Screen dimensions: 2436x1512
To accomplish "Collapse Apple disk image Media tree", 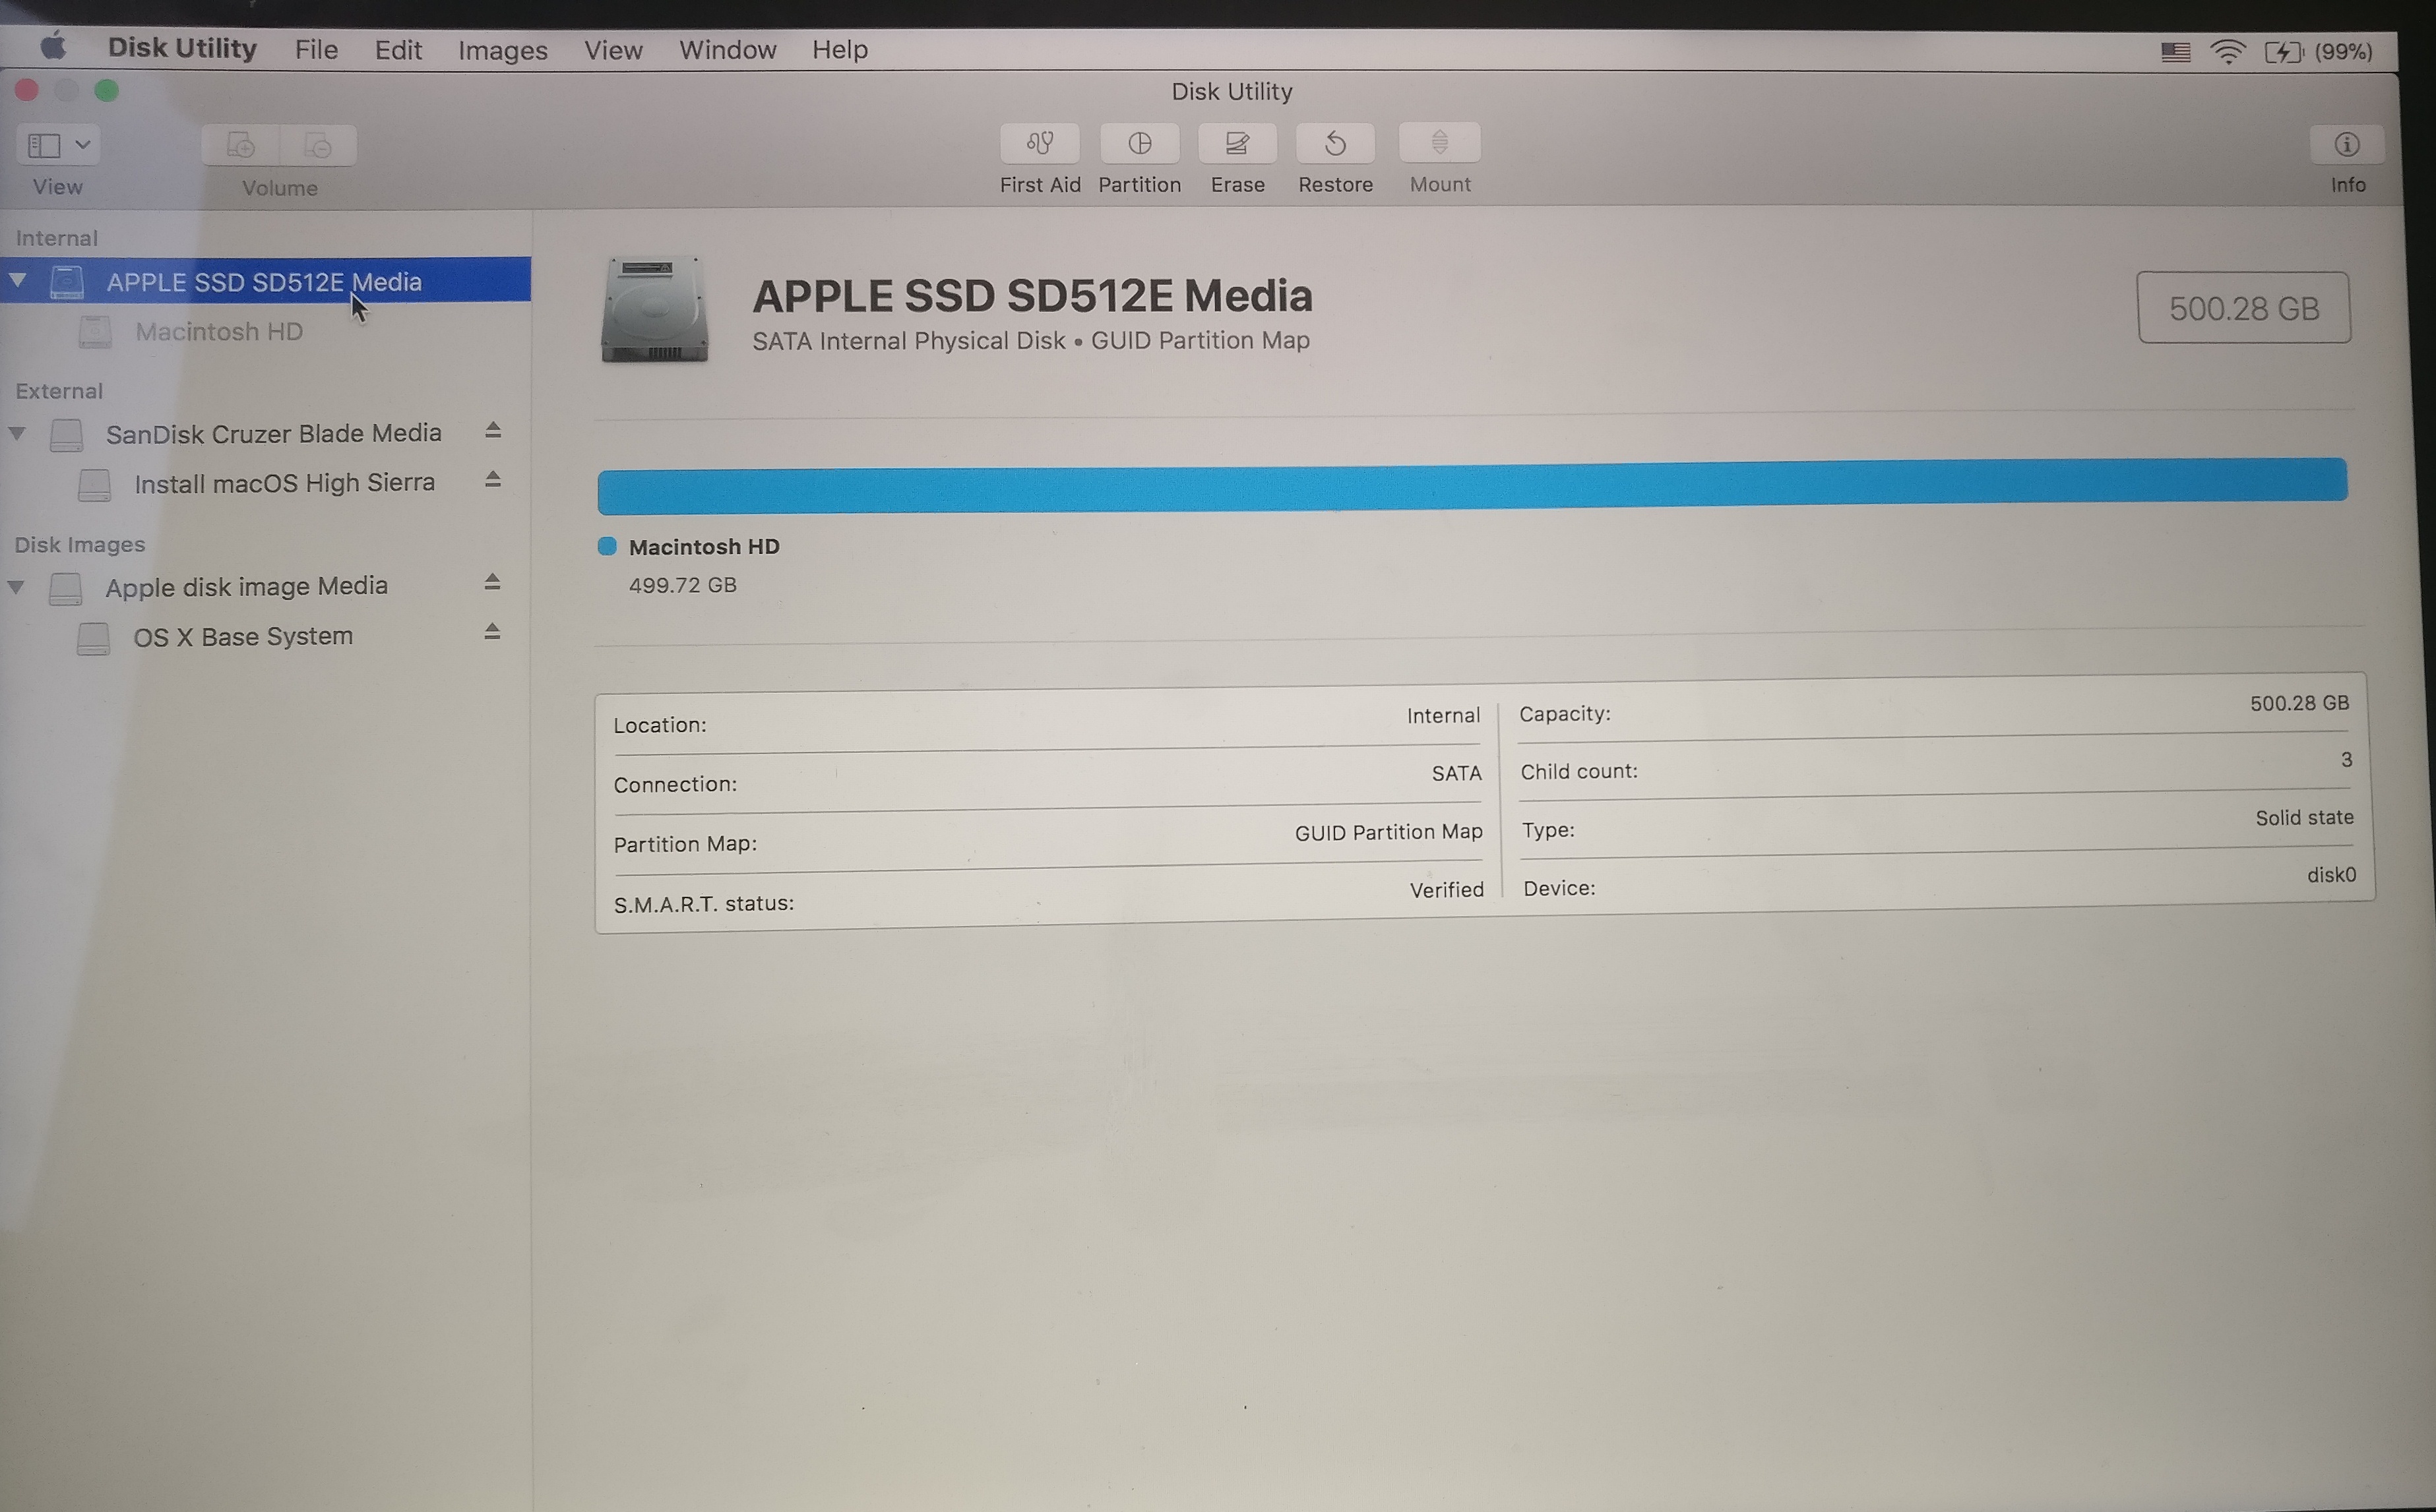I will pyautogui.click(x=16, y=587).
